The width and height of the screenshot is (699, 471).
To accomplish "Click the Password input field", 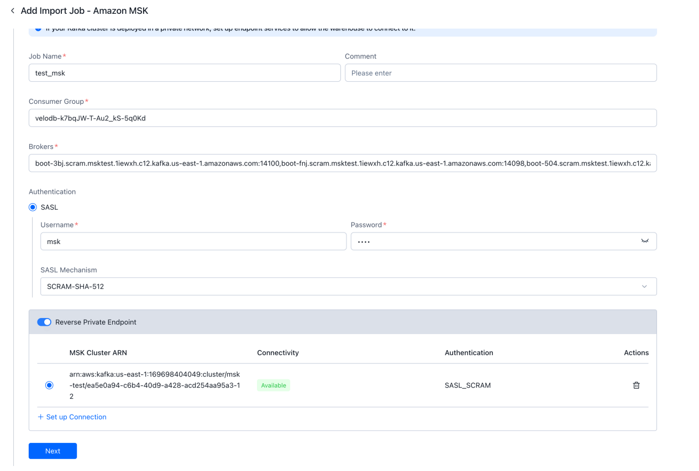I will (x=503, y=241).
